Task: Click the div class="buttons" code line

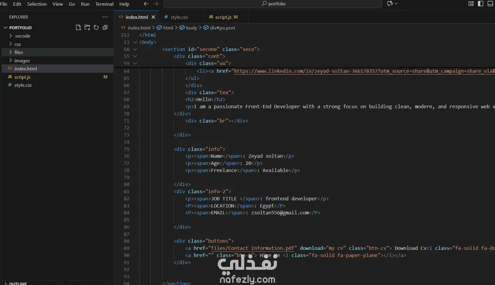Action: pos(204,241)
